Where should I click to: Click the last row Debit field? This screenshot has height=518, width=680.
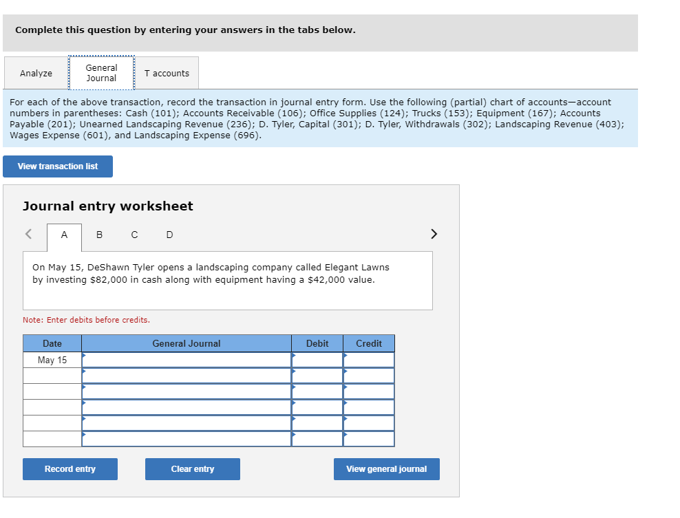coord(317,439)
